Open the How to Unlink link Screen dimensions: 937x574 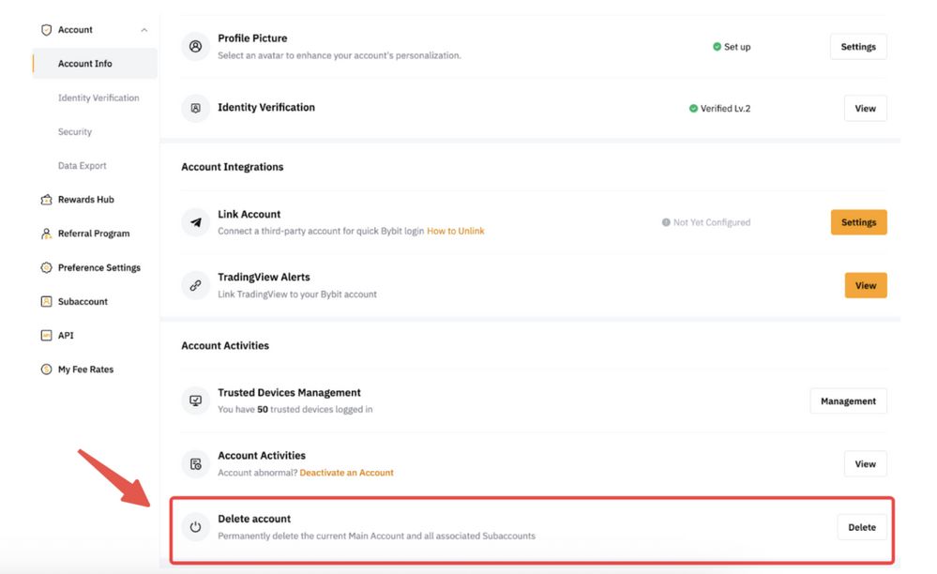tap(455, 231)
